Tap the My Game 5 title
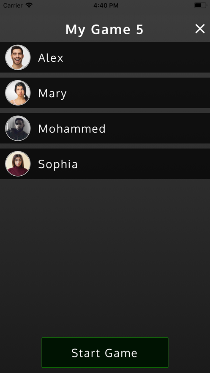Viewport: 210px width, 373px height. [x=105, y=30]
